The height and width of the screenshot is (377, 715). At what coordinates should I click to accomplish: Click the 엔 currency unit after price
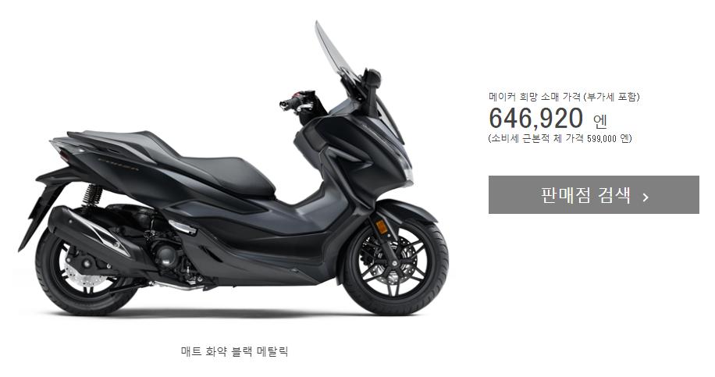600,121
